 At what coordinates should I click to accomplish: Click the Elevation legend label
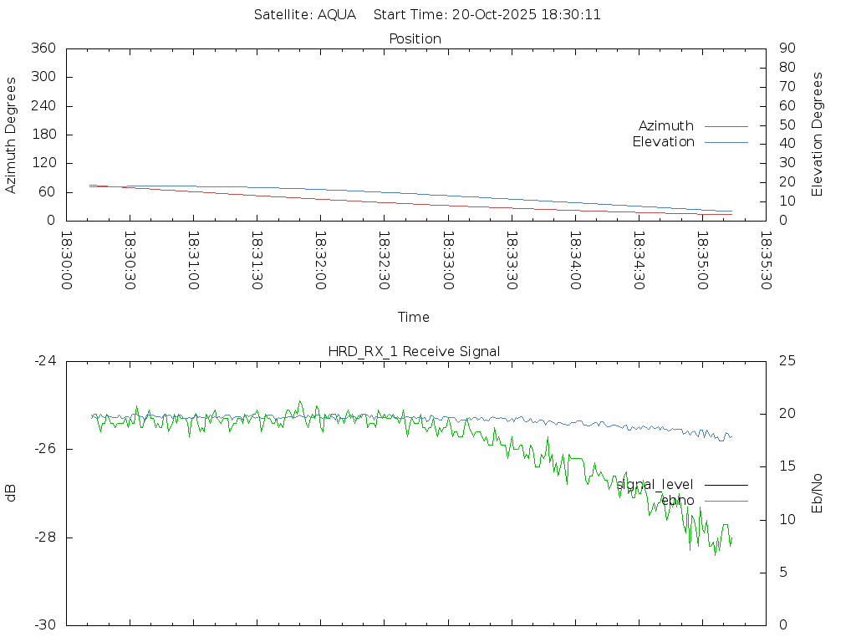pyautogui.click(x=663, y=142)
